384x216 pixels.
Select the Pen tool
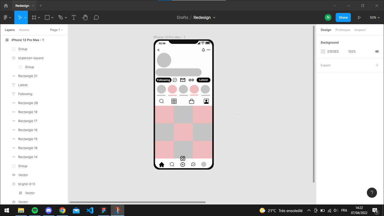[x=60, y=17]
